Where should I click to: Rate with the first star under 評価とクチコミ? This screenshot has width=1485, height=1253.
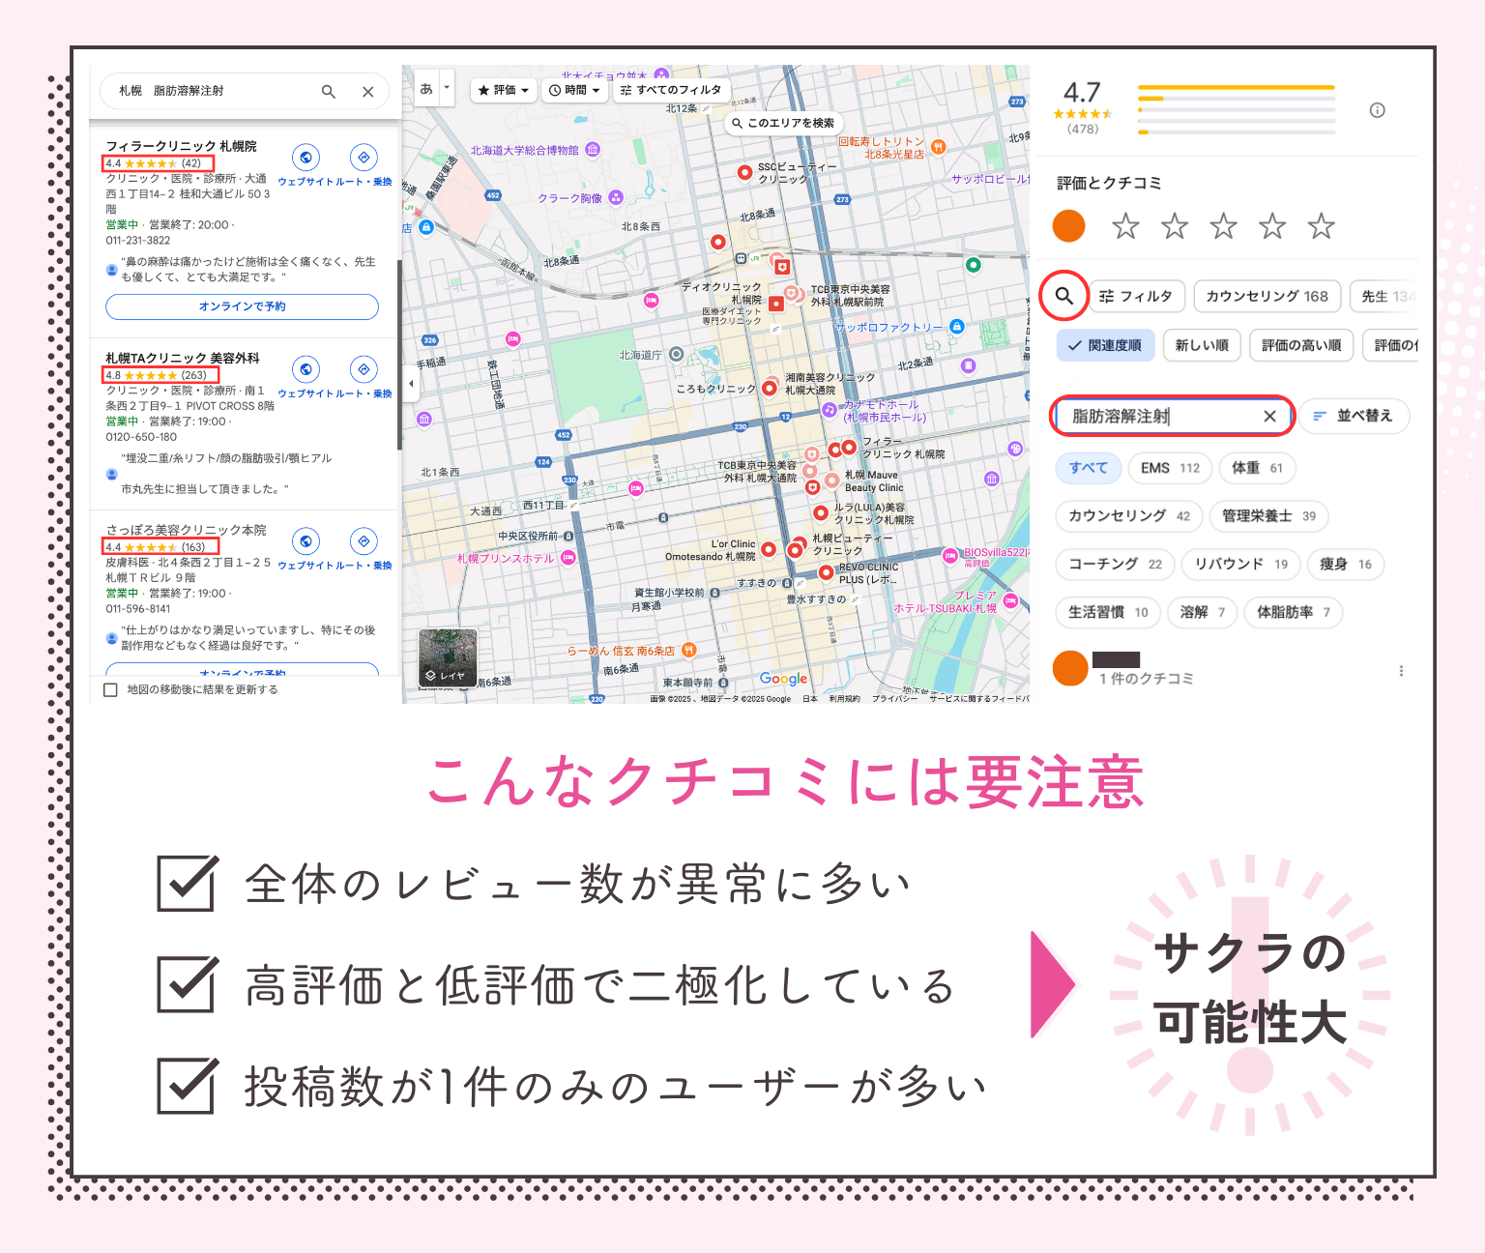point(1125,226)
